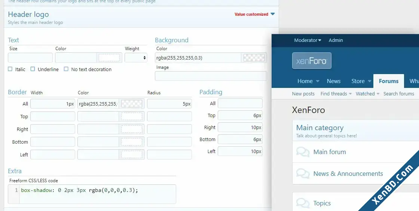The height and width of the screenshot is (211, 419).
Task: Enable the Italic checkbox
Action: (10, 69)
